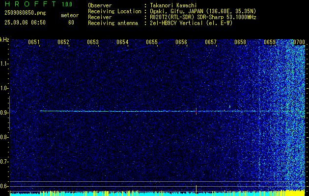Click the Observer label
The image size is (309, 196).
[100, 5]
